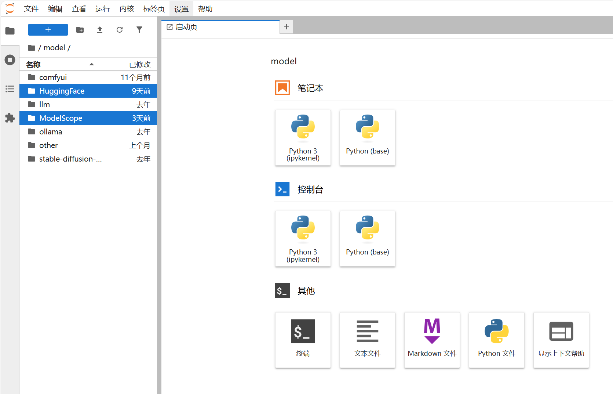Screen dimensions: 613x394
Task: Open the 设置 menu
Action: [181, 9]
